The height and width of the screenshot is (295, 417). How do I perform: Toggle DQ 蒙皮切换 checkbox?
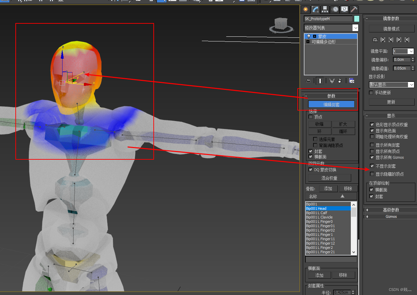pyautogui.click(x=311, y=170)
